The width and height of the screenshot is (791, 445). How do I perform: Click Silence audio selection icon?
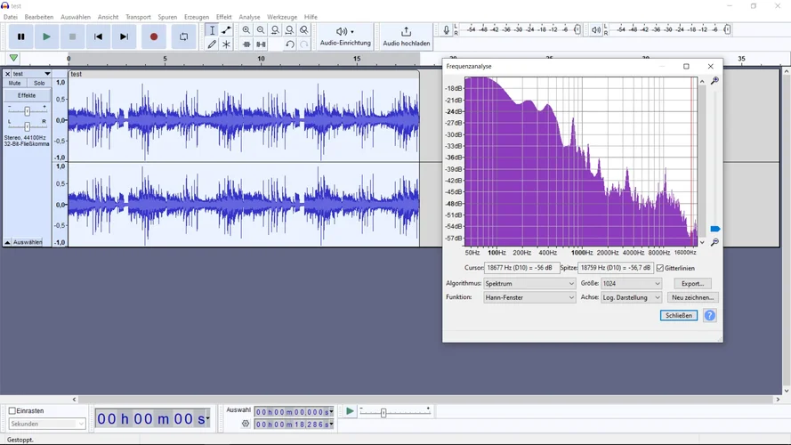click(261, 44)
